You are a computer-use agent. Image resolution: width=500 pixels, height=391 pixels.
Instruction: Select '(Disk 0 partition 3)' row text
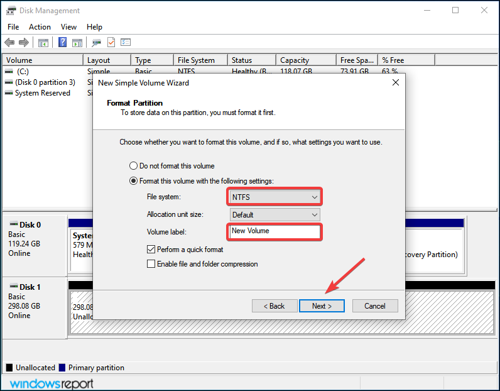[45, 82]
